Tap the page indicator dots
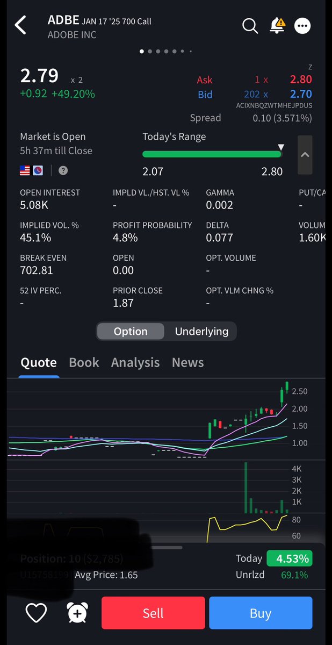The height and width of the screenshot is (645, 332). [166, 52]
